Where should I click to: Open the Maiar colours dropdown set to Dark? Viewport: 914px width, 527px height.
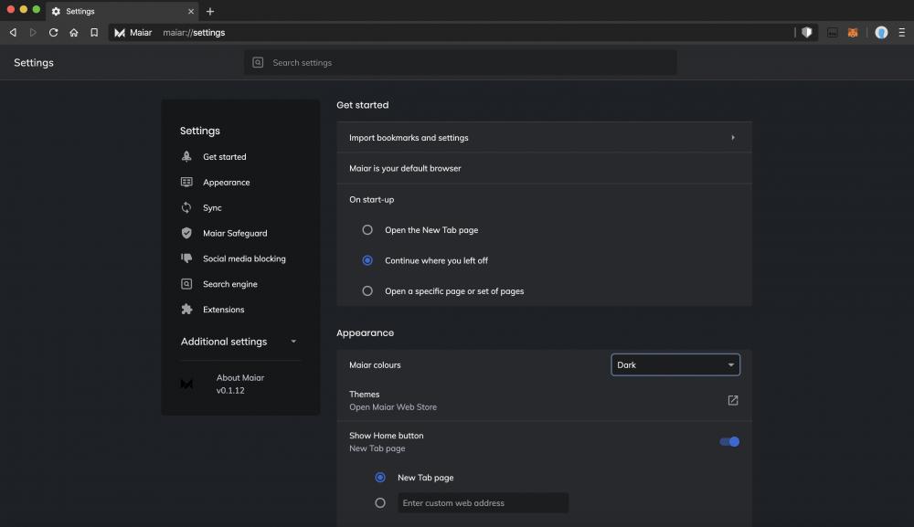click(675, 364)
